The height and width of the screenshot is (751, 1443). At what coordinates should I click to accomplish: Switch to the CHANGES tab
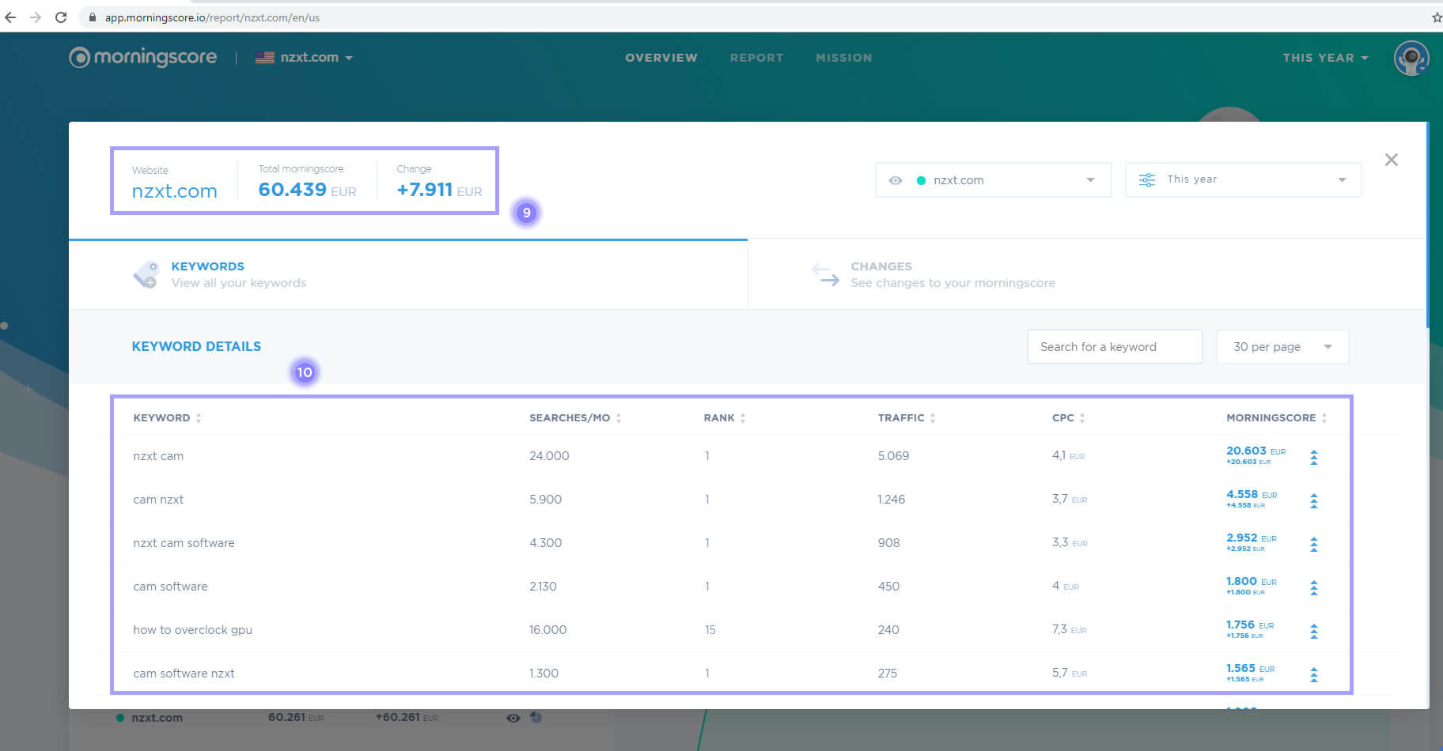point(1088,274)
